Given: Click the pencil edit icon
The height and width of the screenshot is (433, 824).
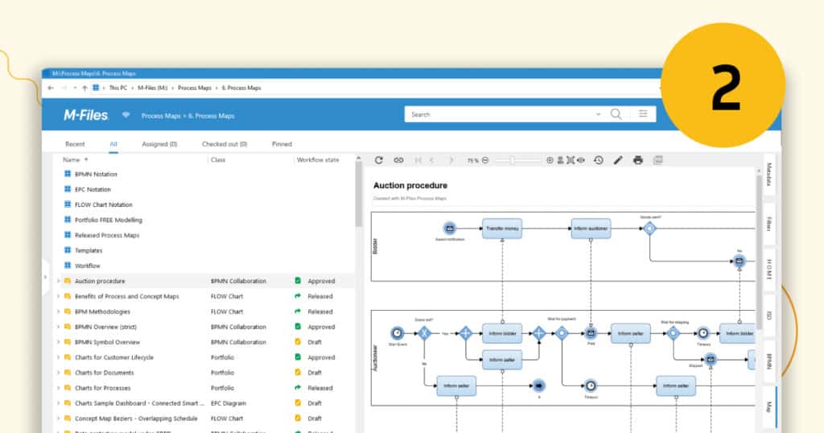Looking at the screenshot, I should (x=618, y=160).
